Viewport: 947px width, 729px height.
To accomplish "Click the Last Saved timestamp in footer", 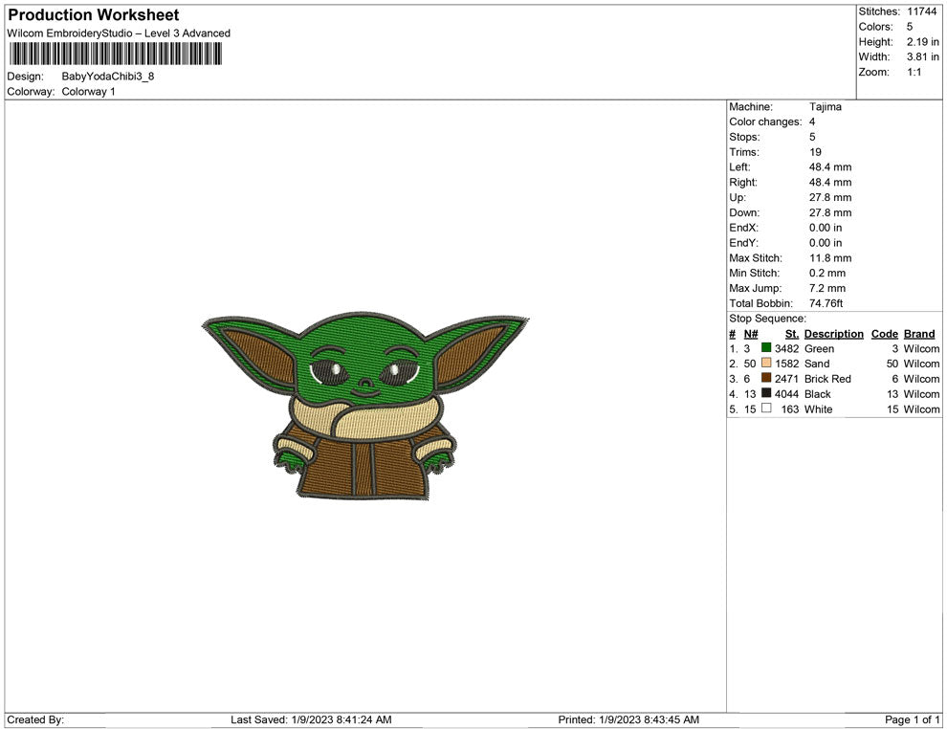I will [x=311, y=719].
